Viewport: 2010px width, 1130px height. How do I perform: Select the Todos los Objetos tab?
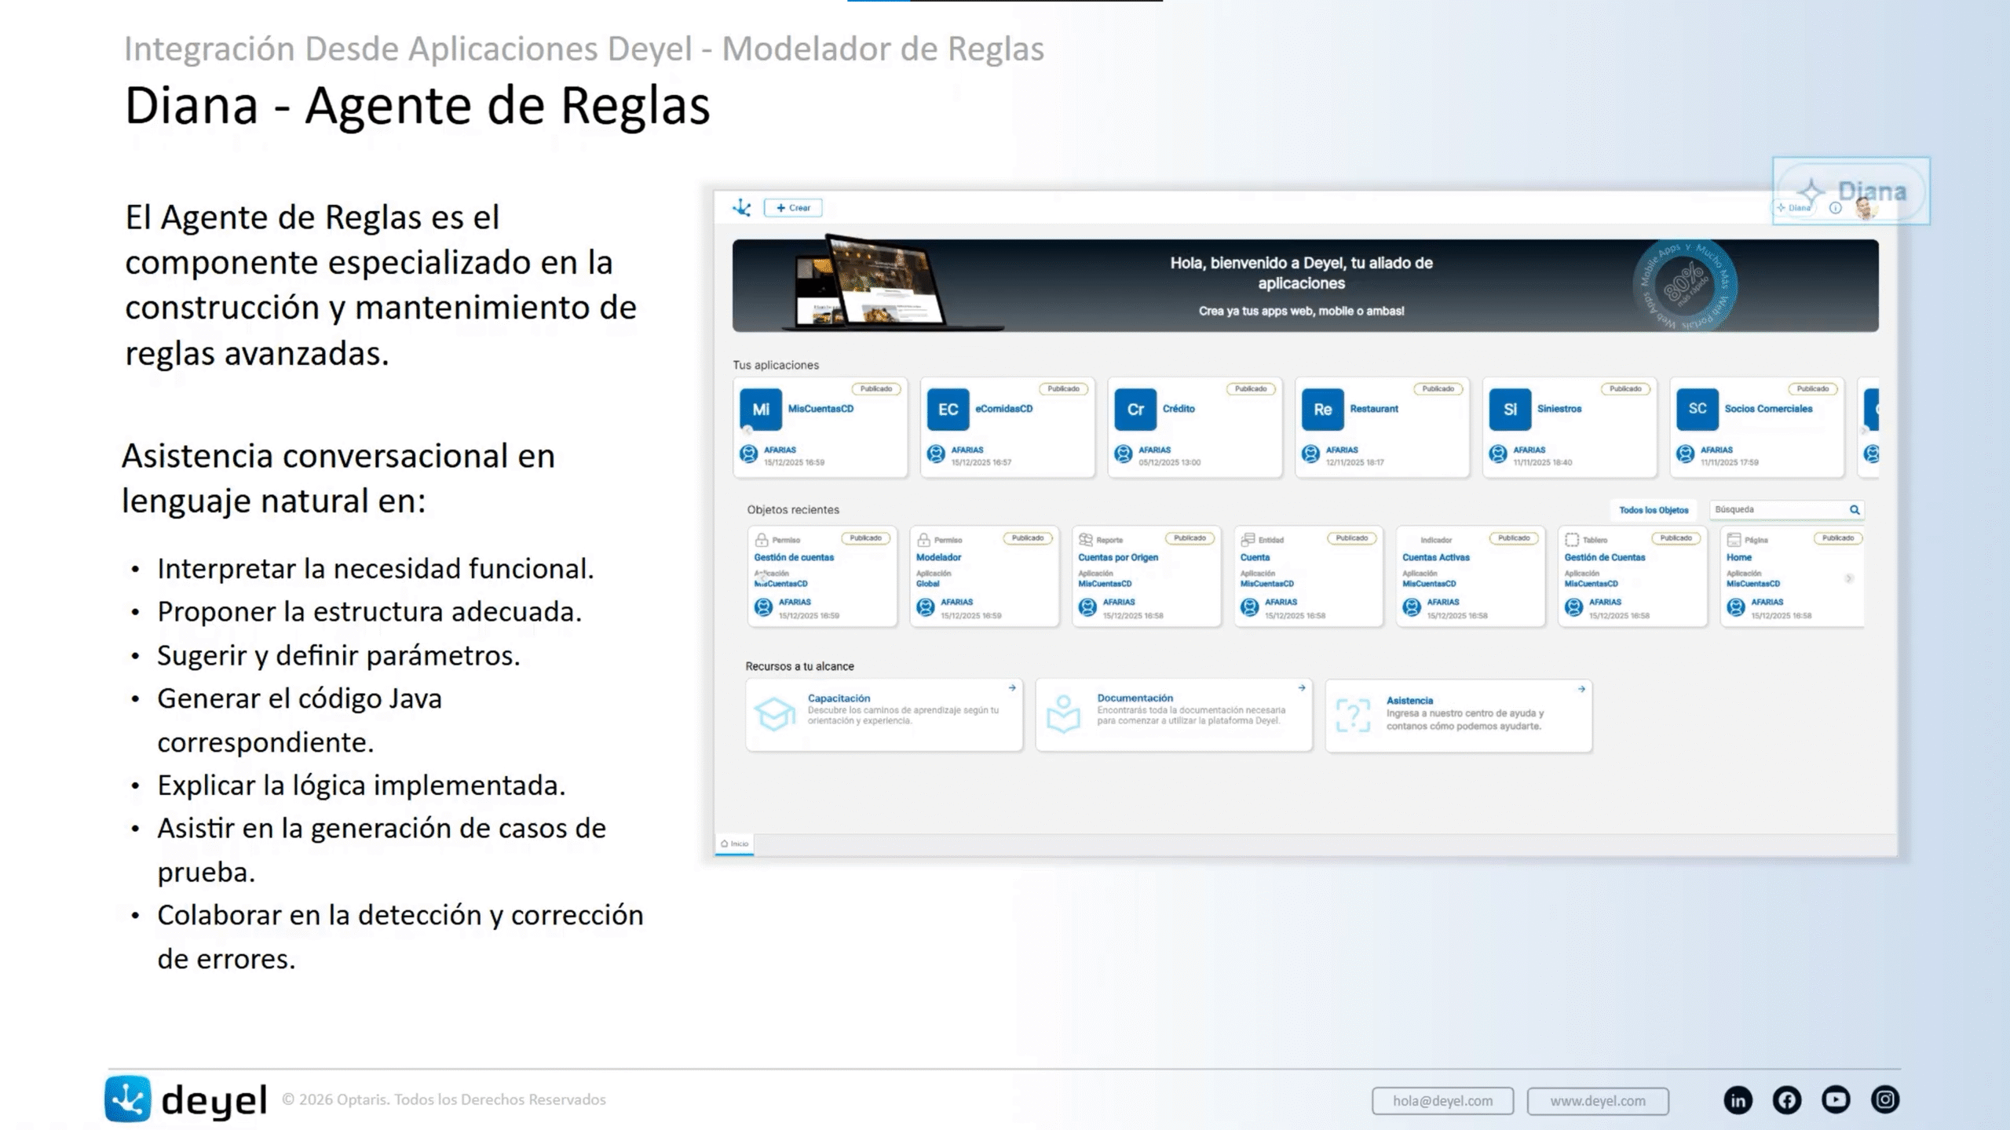click(x=1654, y=510)
